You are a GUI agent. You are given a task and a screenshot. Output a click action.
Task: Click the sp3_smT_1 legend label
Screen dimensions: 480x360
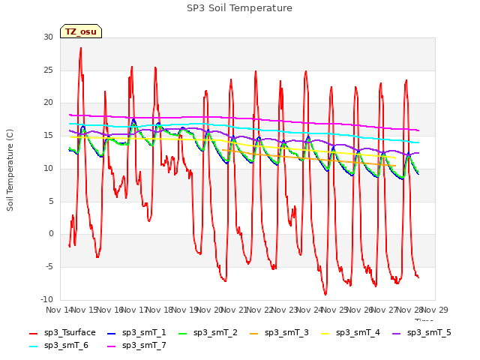click(x=144, y=332)
